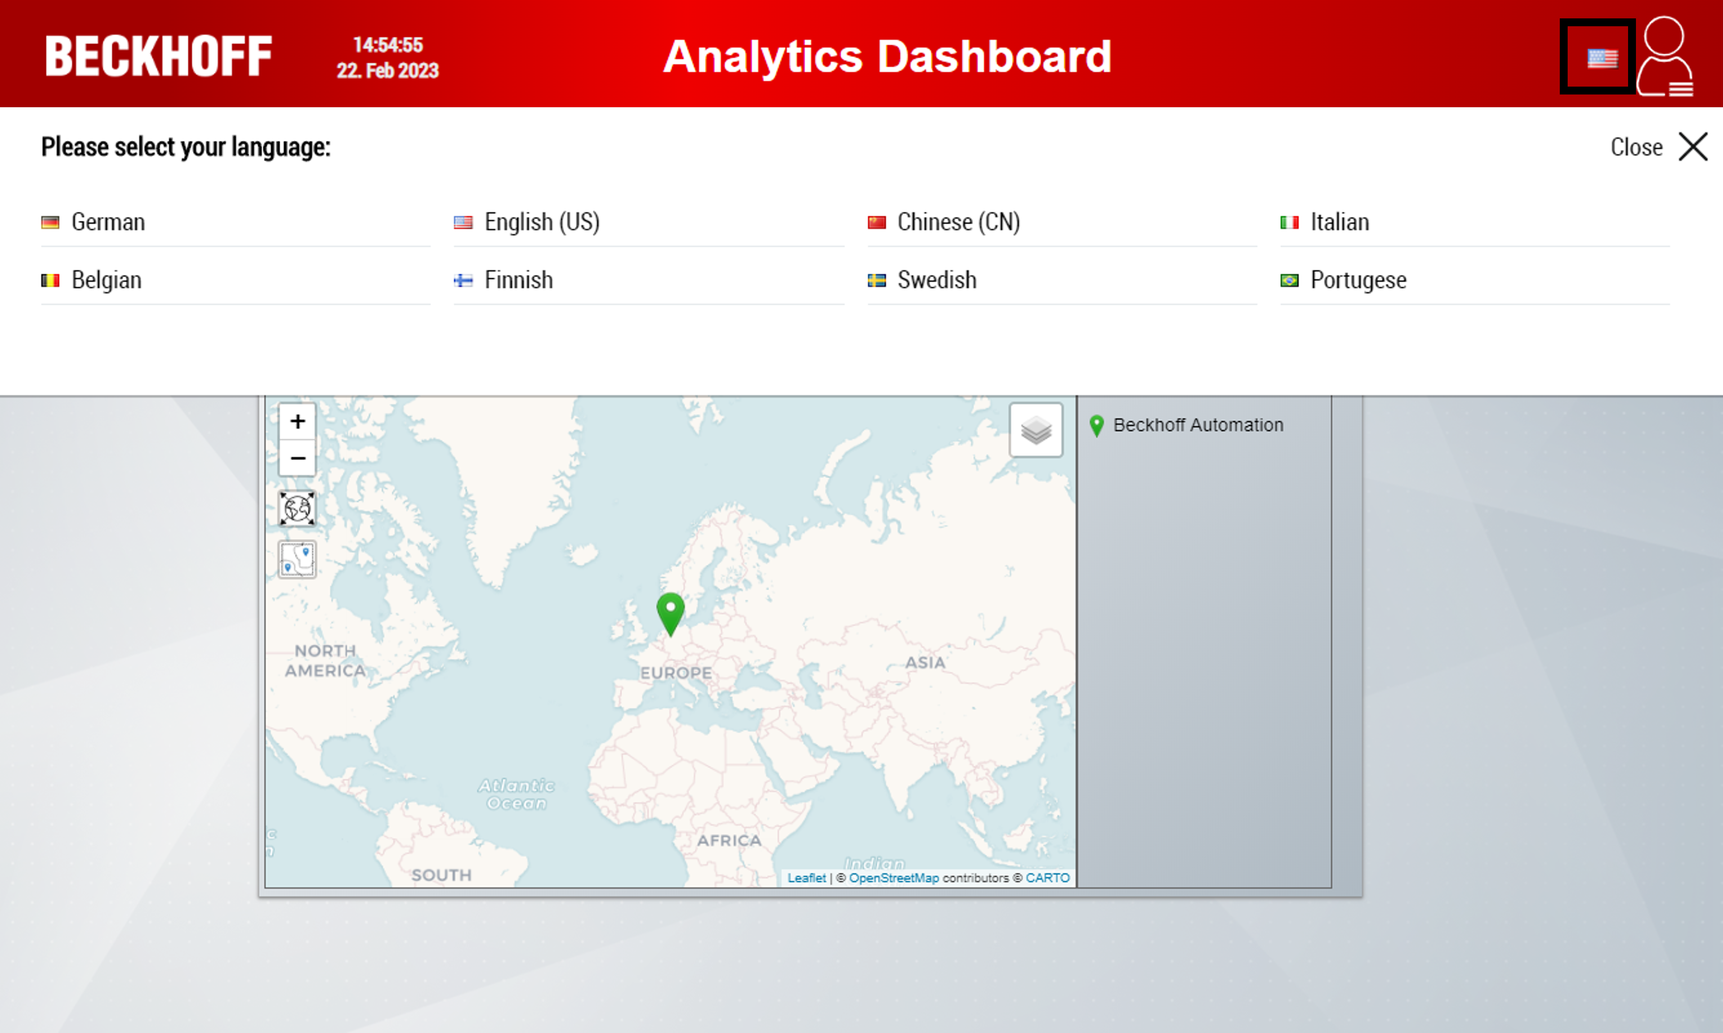Select Finnish language option
1723x1033 pixels.
(518, 279)
